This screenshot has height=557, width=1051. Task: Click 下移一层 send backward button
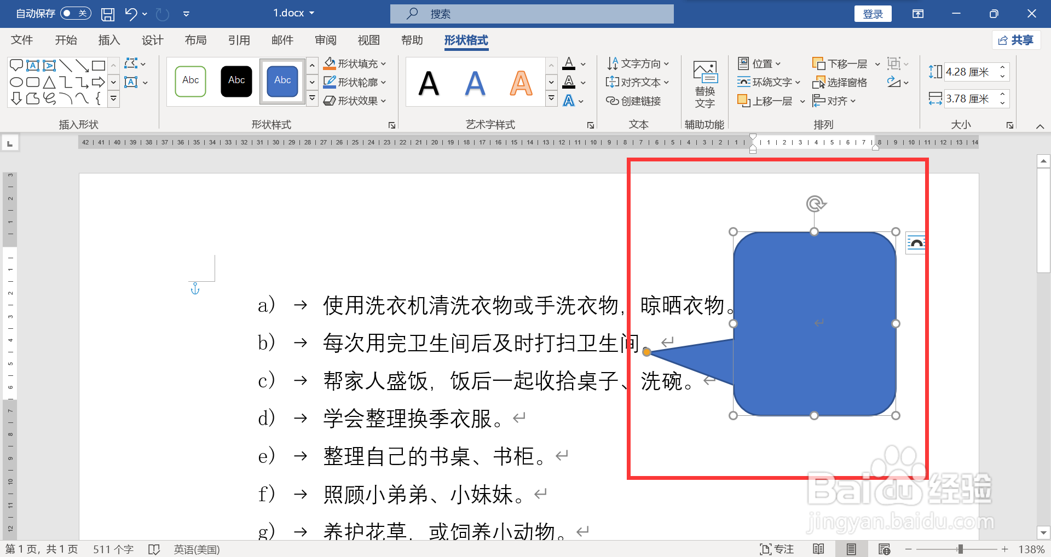(x=840, y=63)
